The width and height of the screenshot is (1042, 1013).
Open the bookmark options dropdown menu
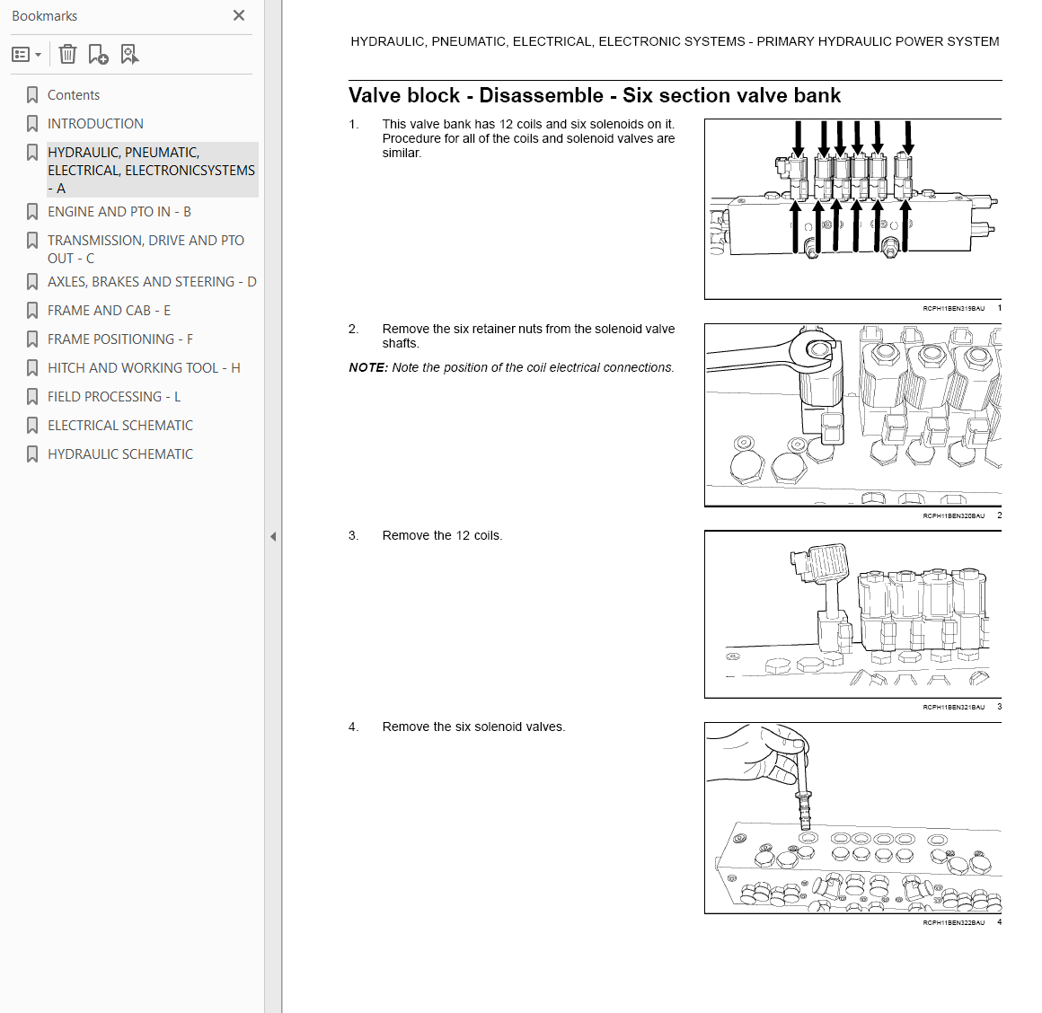[27, 55]
